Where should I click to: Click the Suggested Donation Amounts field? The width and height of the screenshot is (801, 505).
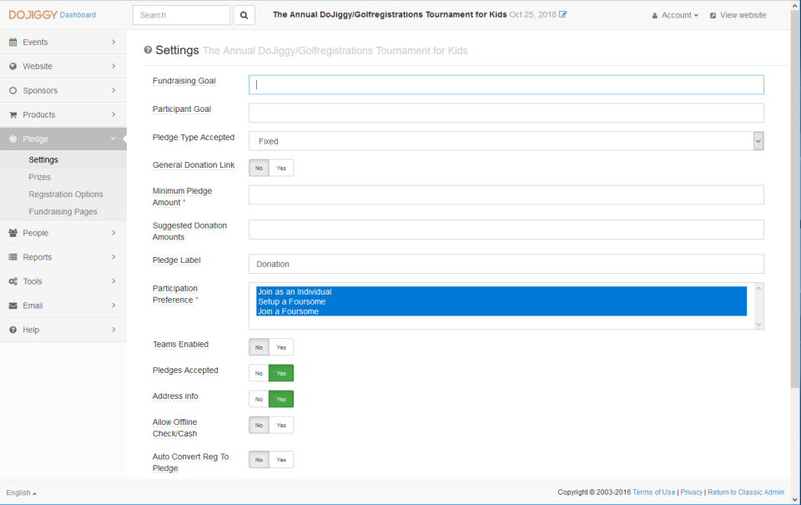coord(506,230)
